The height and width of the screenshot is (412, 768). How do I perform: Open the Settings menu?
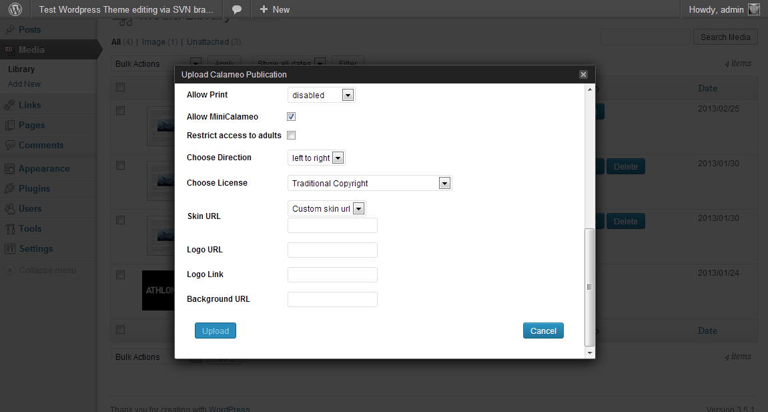pos(36,249)
